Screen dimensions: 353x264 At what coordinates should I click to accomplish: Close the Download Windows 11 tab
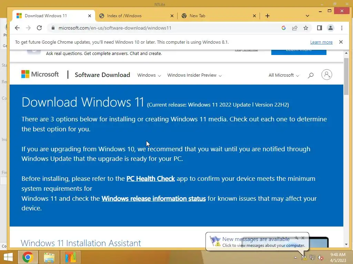tap(89, 16)
